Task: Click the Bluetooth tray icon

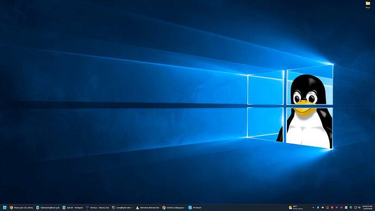Action: pos(318,208)
